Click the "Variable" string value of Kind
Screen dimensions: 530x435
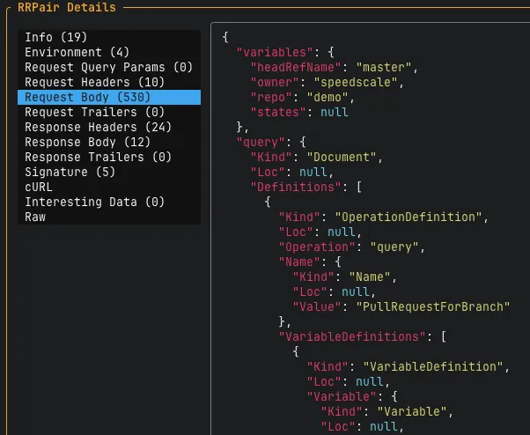412,411
